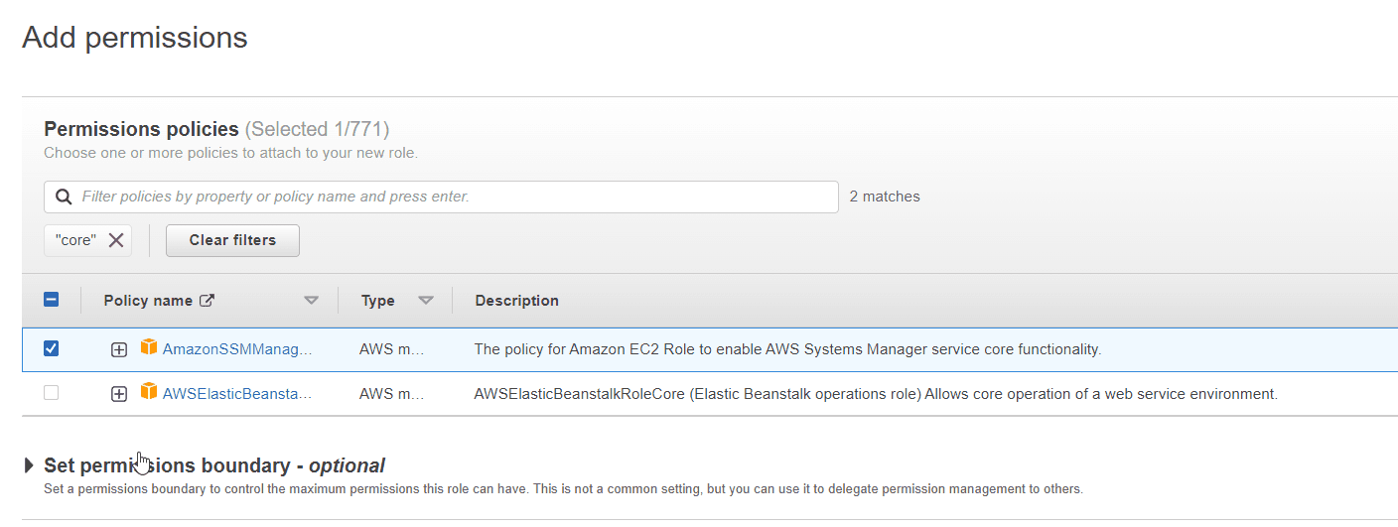Toggle the select-all policies header checkbox
The width and height of the screenshot is (1398, 527).
pyautogui.click(x=52, y=300)
